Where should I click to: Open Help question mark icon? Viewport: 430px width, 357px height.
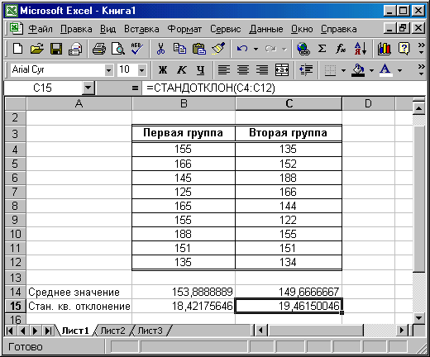click(404, 49)
